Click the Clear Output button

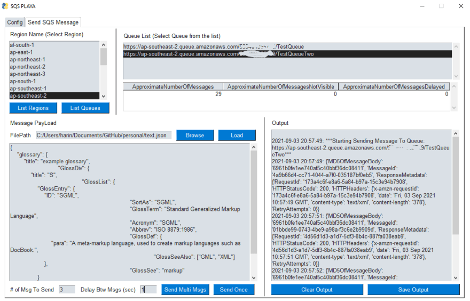tap(317, 289)
